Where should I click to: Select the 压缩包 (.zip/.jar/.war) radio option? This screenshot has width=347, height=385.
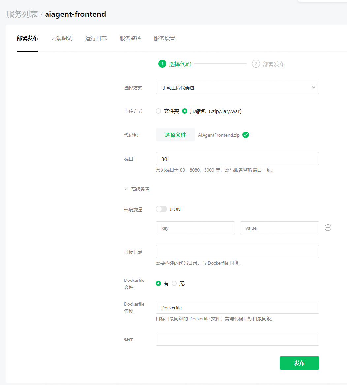185,111
